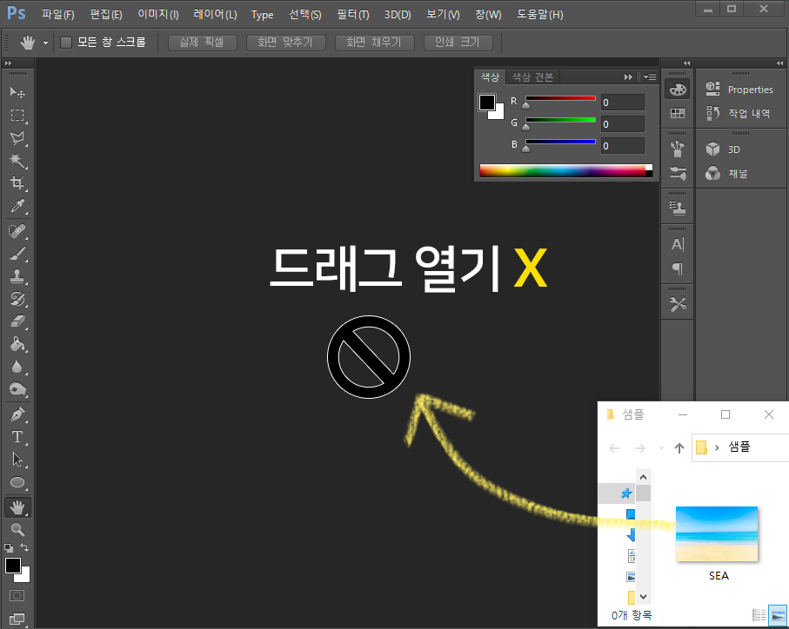
Task: Open the Clone Source panel icon
Action: tap(678, 208)
